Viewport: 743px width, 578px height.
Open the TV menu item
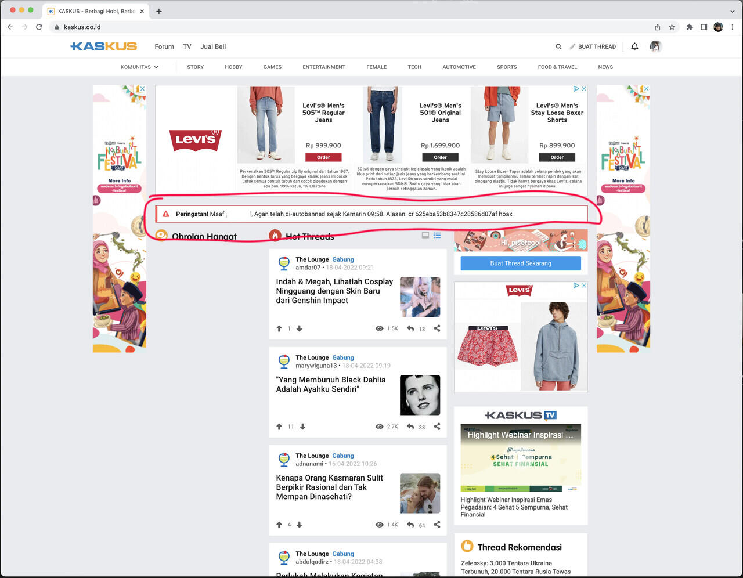click(187, 46)
